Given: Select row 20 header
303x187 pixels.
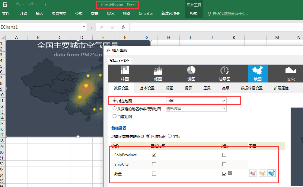Looking at the screenshot, I should [2, 152].
